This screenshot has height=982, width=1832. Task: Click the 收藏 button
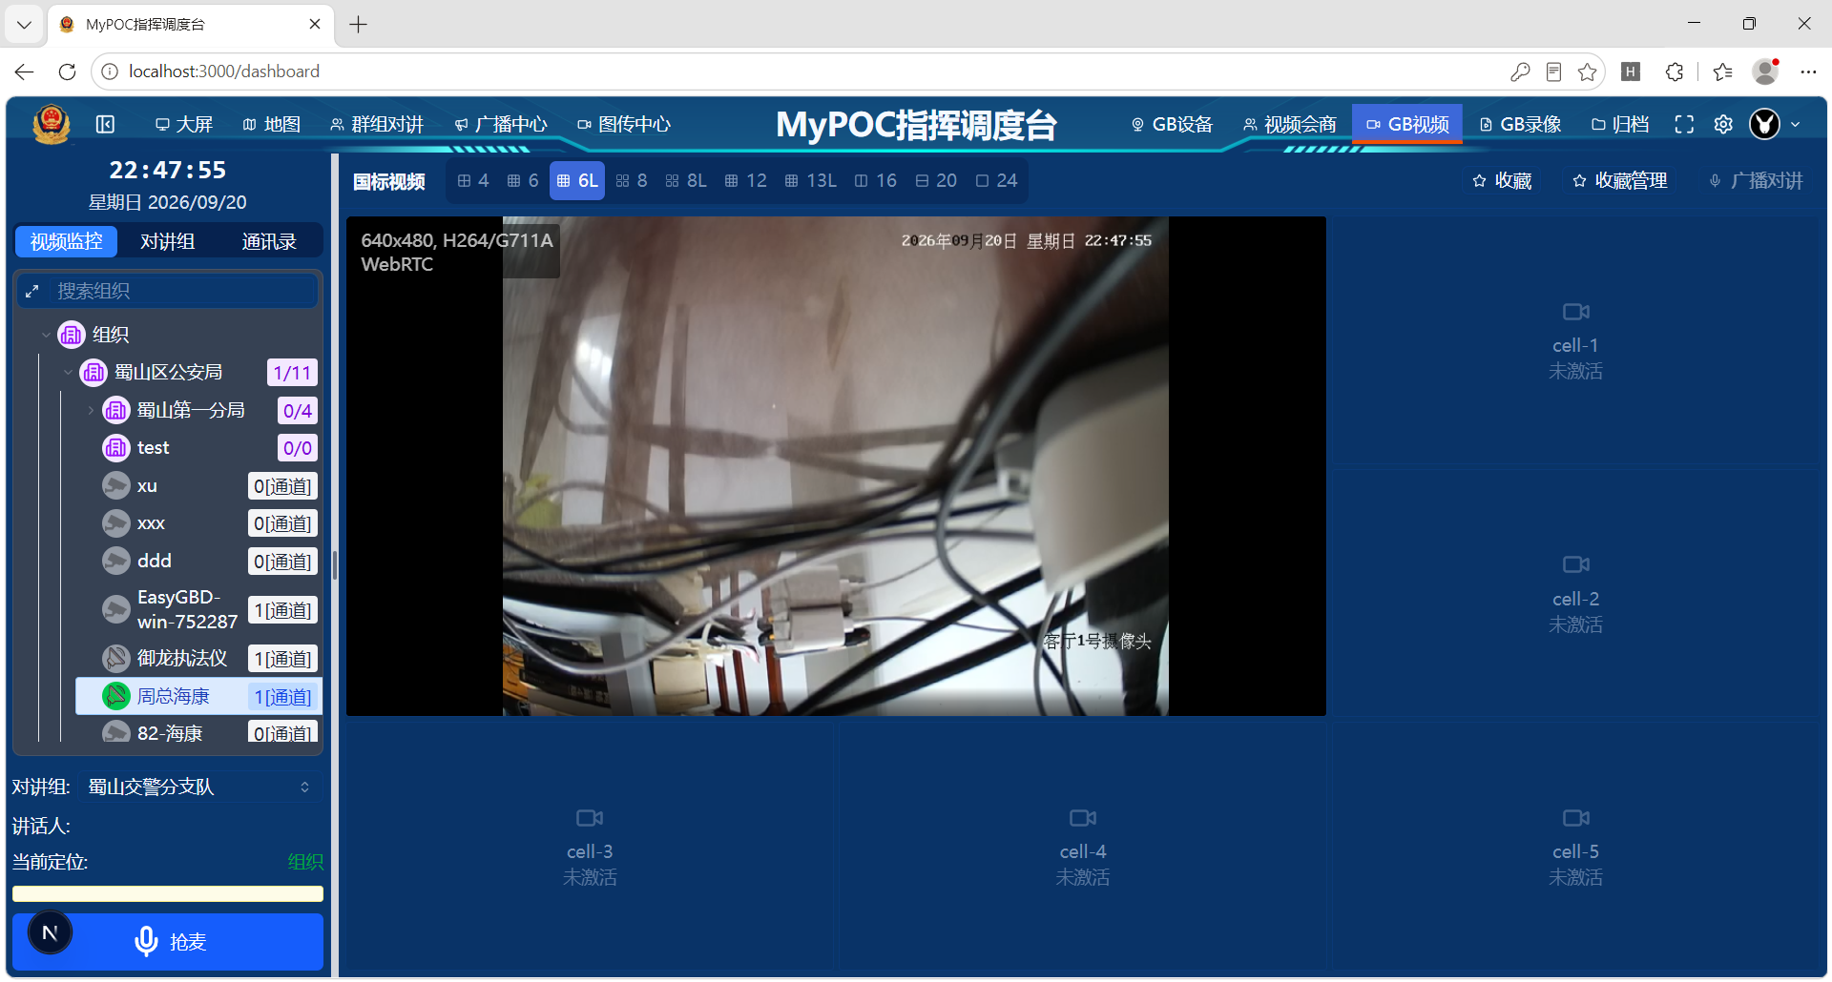click(x=1502, y=180)
